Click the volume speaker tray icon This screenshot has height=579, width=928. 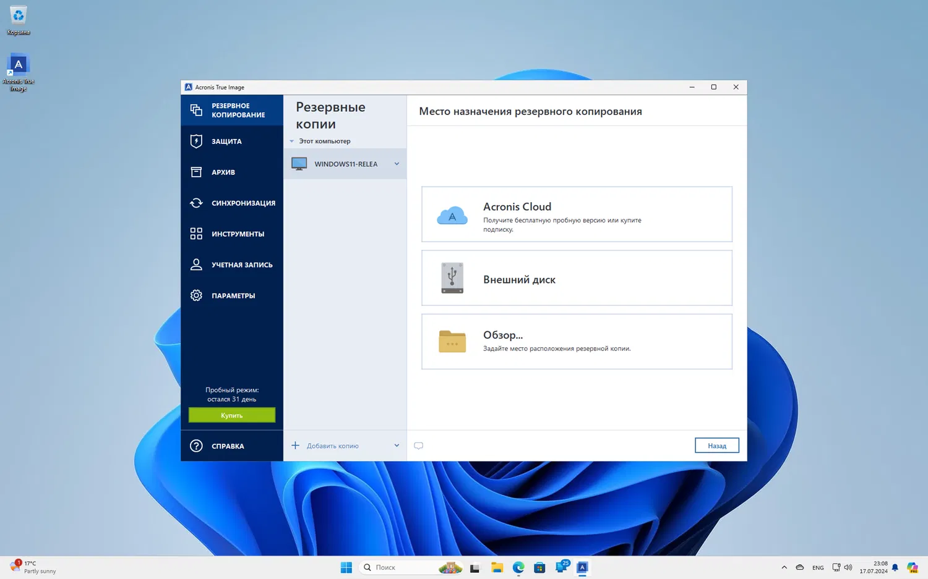(x=848, y=567)
